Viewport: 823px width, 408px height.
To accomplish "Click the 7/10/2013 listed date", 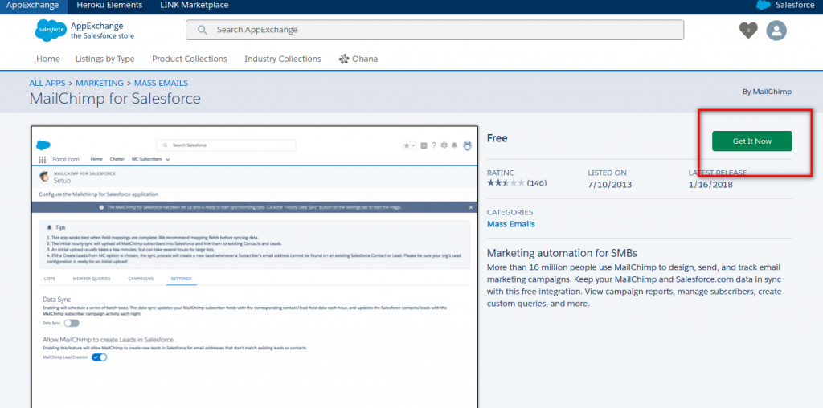I will click(610, 185).
